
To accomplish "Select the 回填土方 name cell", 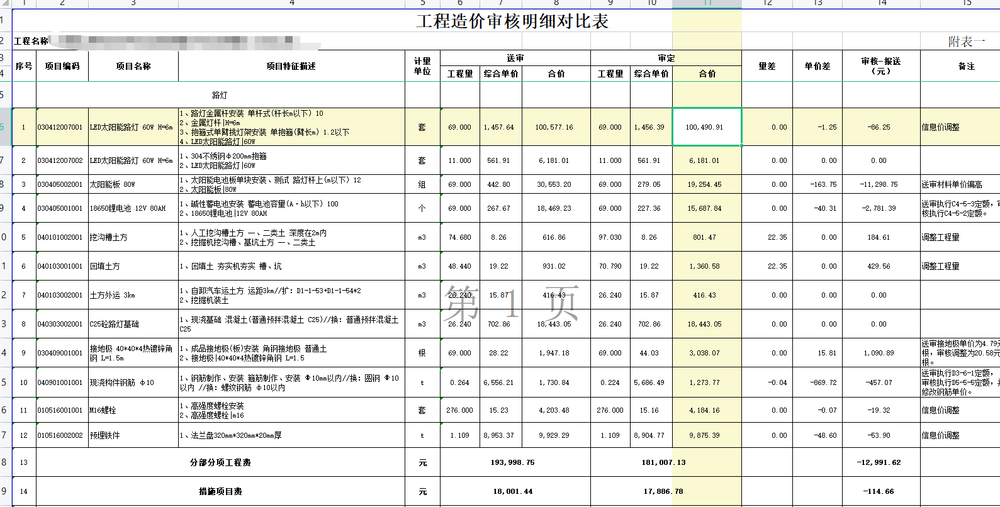I will coord(133,266).
